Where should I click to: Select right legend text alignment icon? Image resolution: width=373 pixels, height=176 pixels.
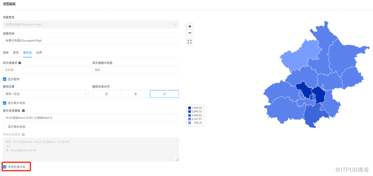click(x=164, y=94)
